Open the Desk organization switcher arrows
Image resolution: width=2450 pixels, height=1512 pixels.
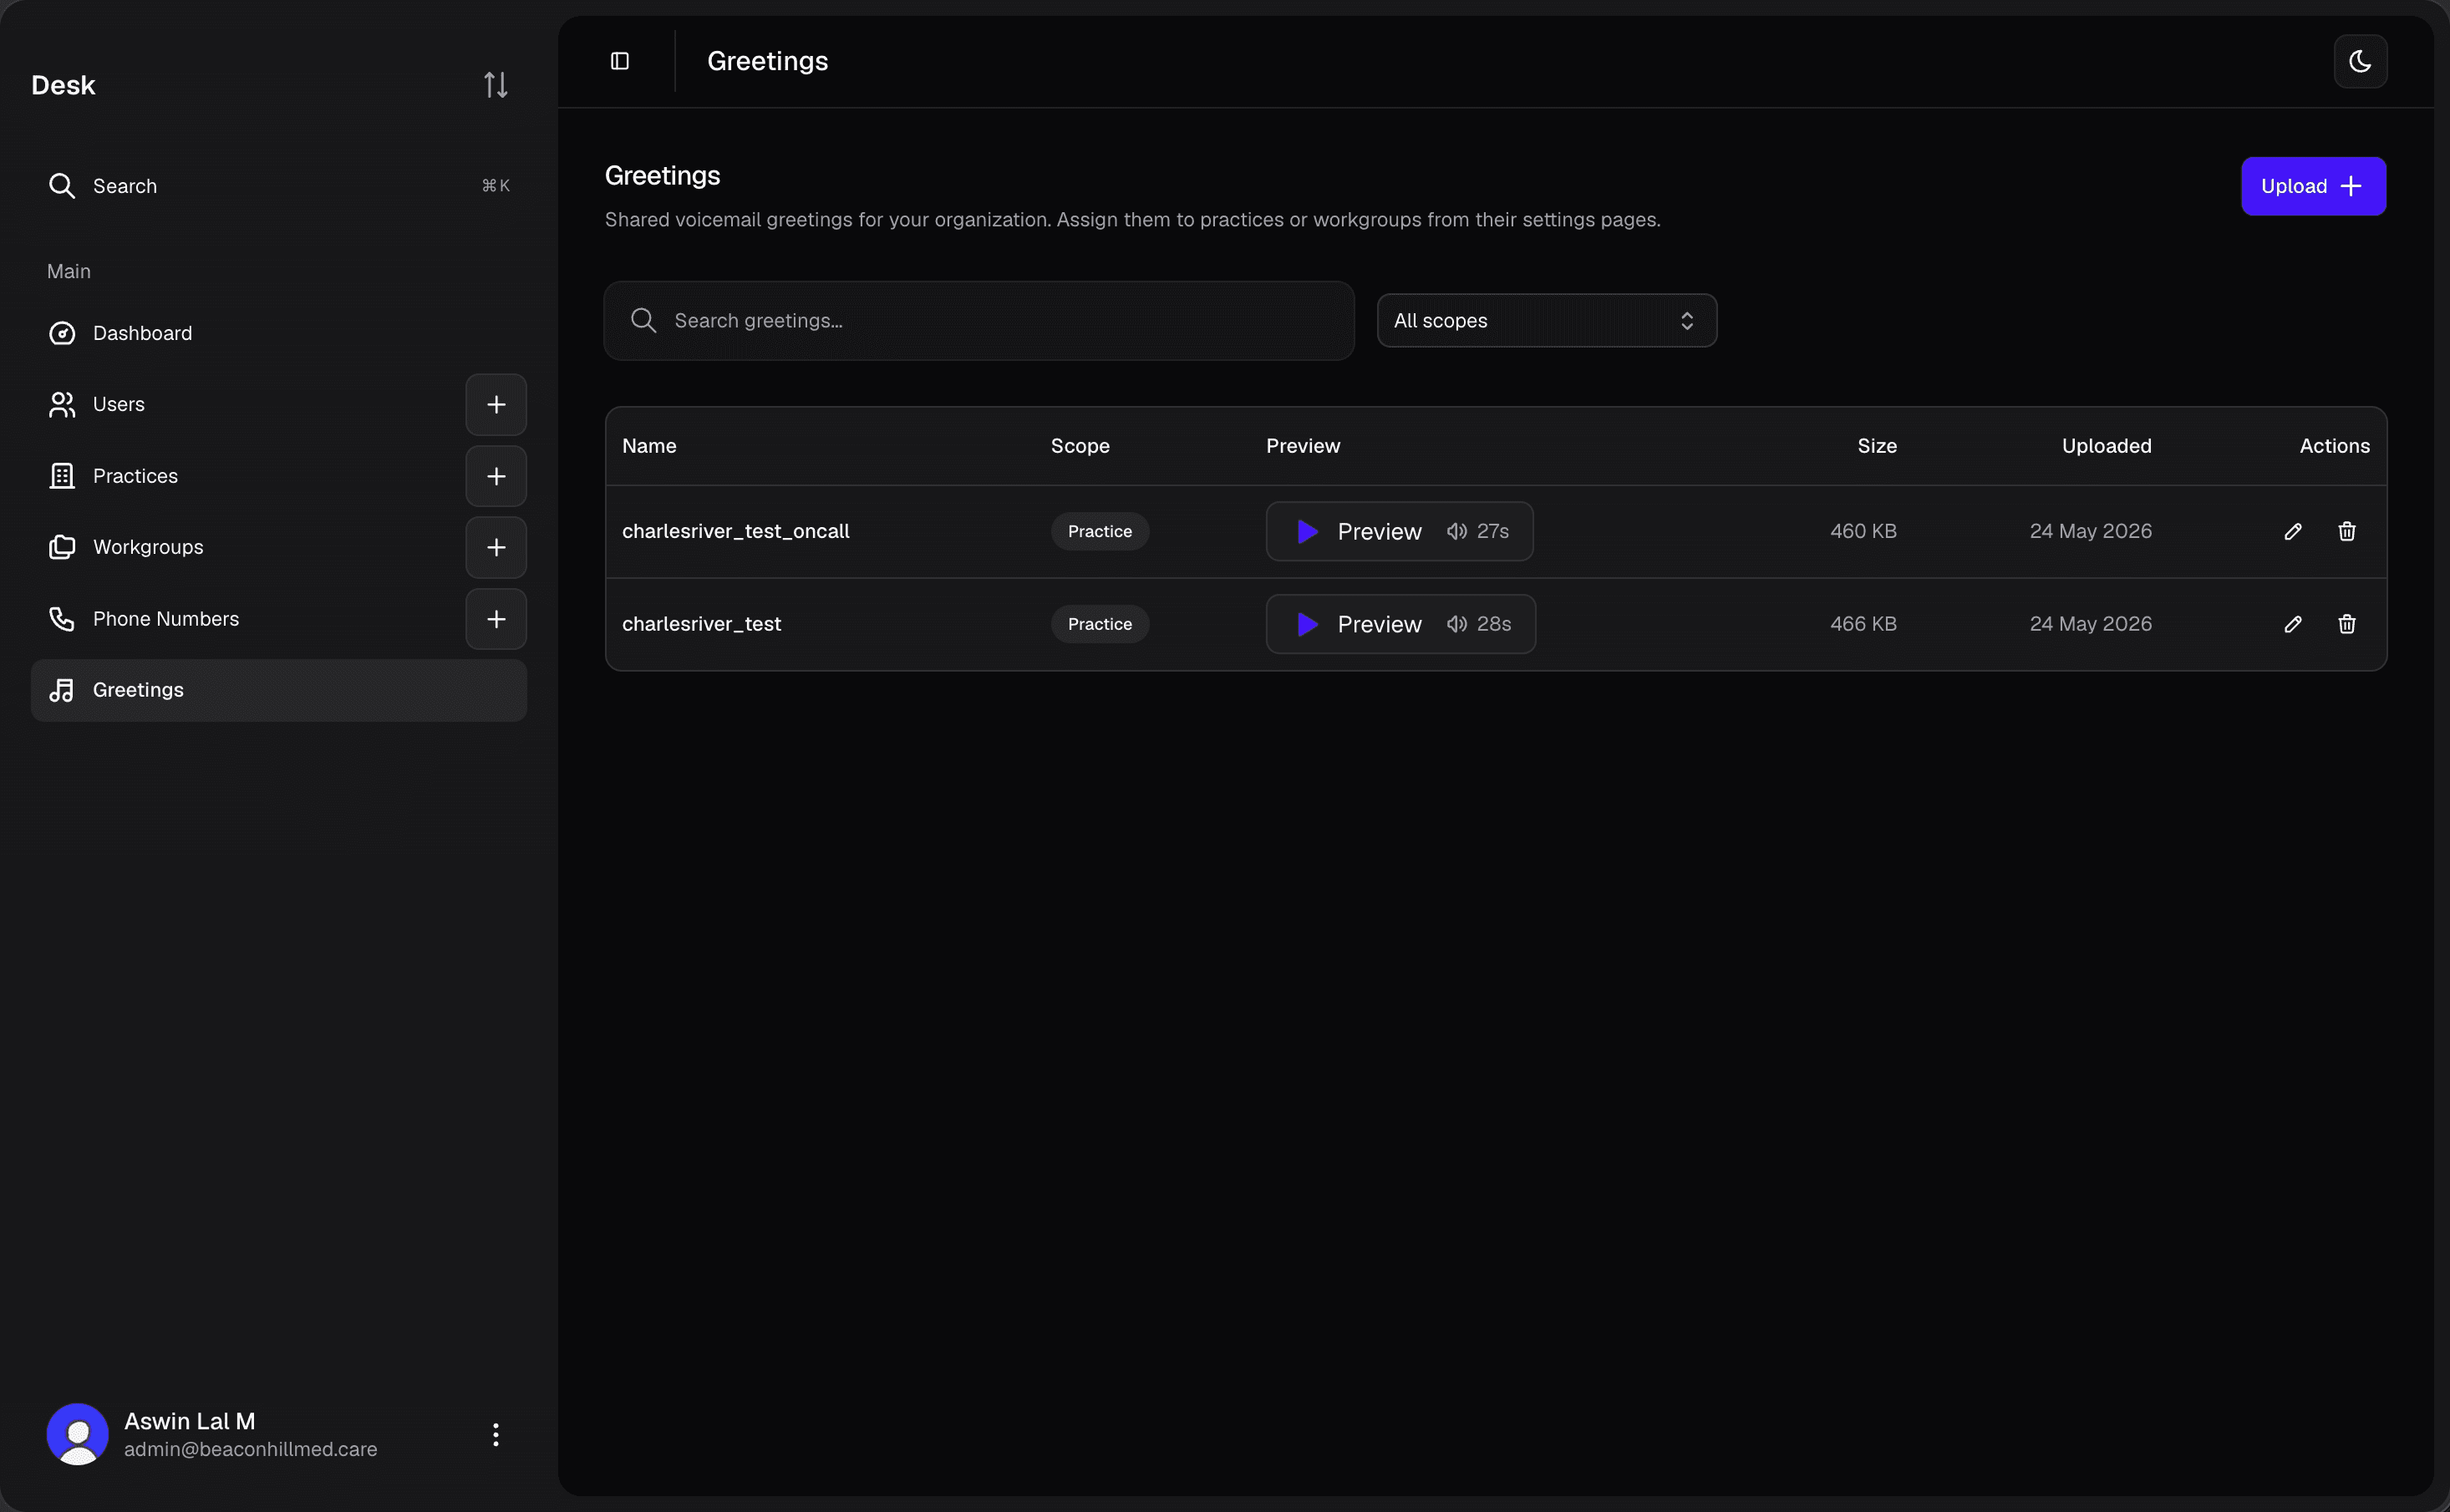tap(496, 85)
